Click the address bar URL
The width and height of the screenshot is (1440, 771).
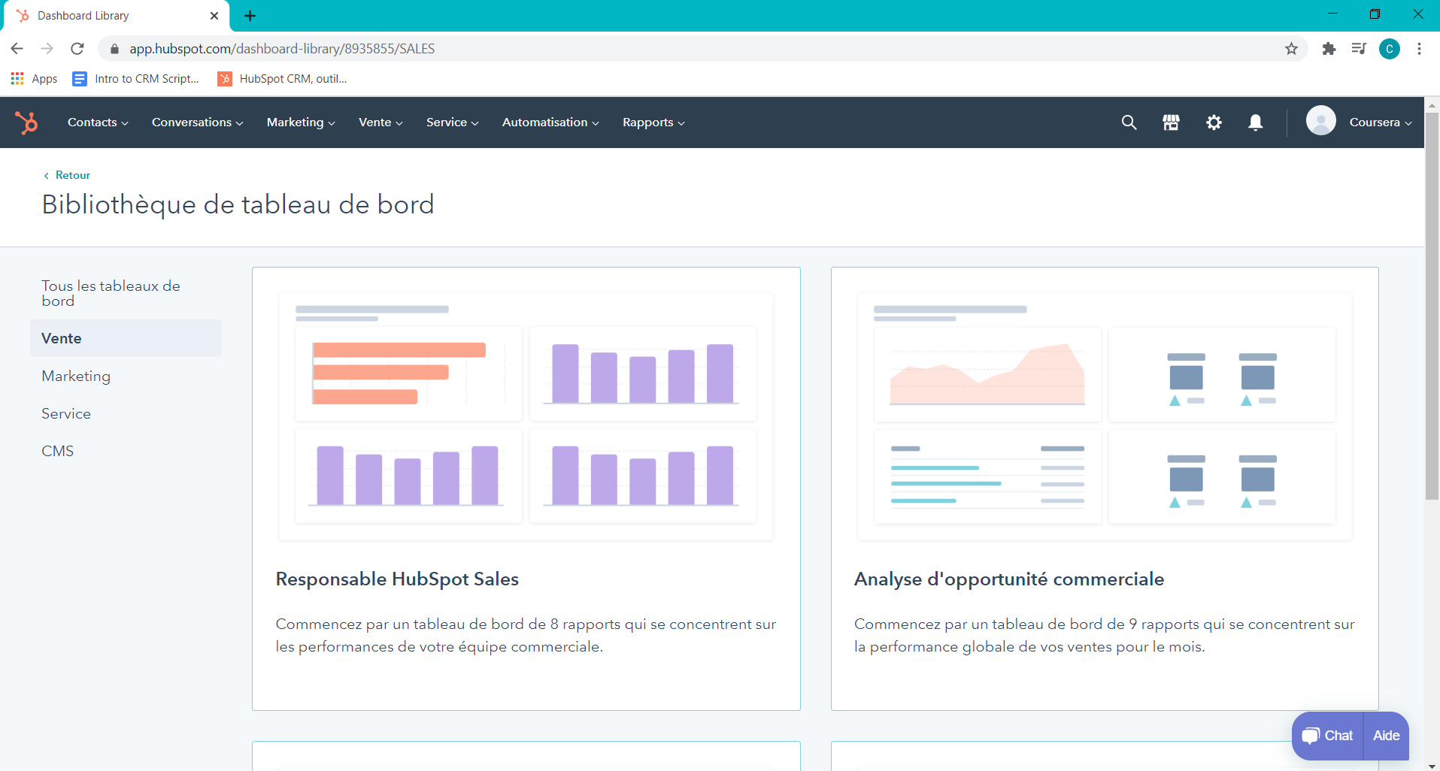pos(282,49)
